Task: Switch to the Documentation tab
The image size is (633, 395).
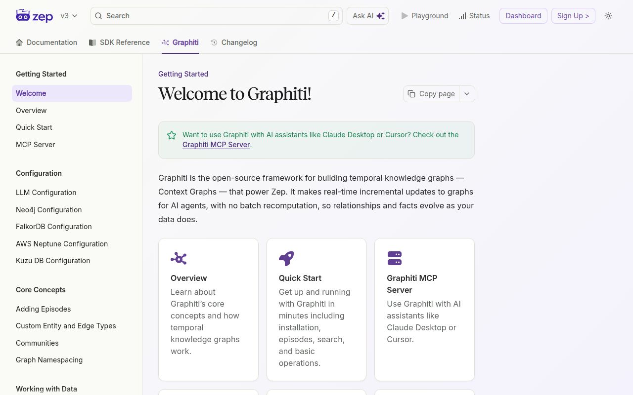Action: point(46,42)
